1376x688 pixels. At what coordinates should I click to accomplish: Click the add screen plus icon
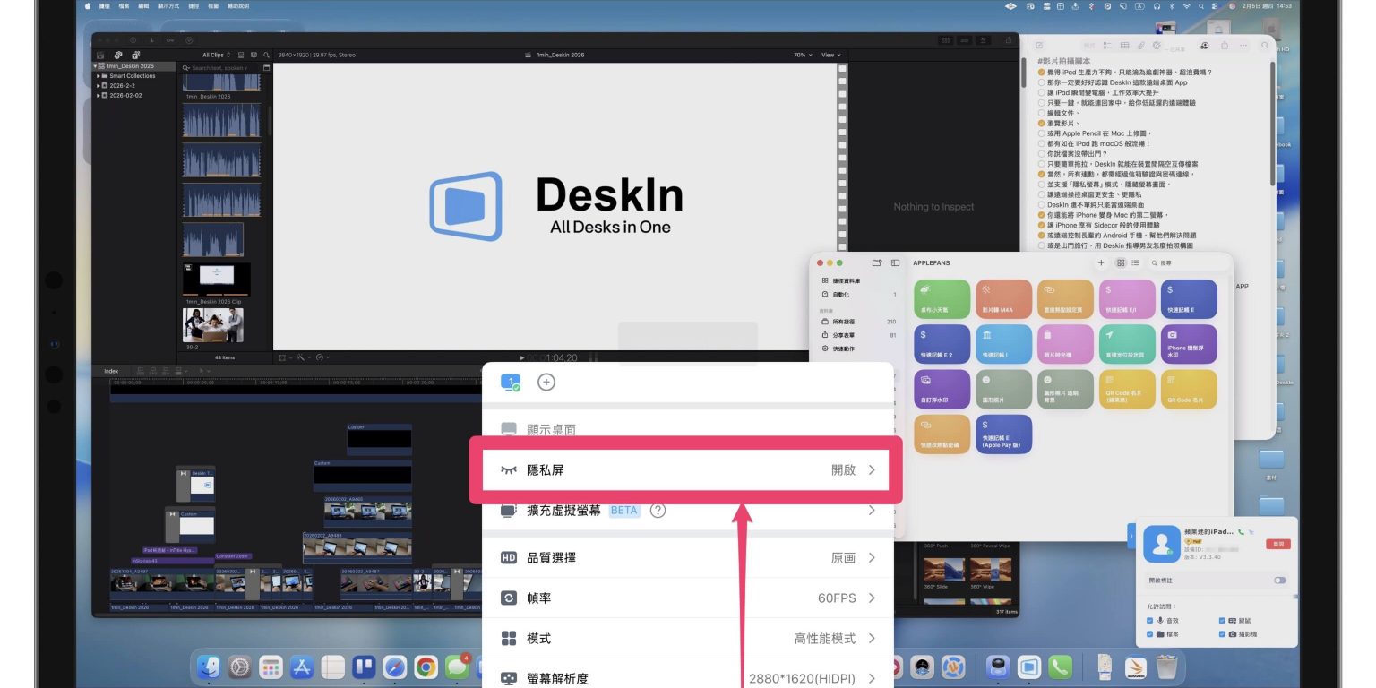tap(546, 383)
